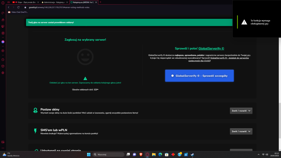Open sidebar three-dots setup menu
Viewport: 281px width, 158px height.
3,148
